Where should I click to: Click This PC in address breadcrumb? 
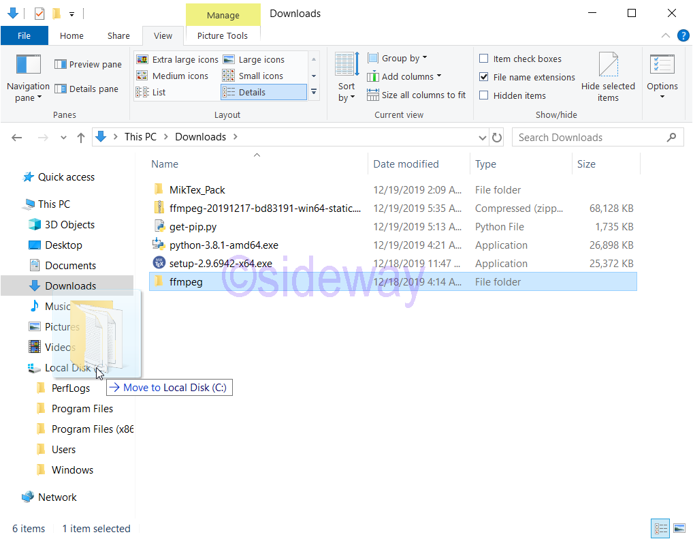point(140,137)
